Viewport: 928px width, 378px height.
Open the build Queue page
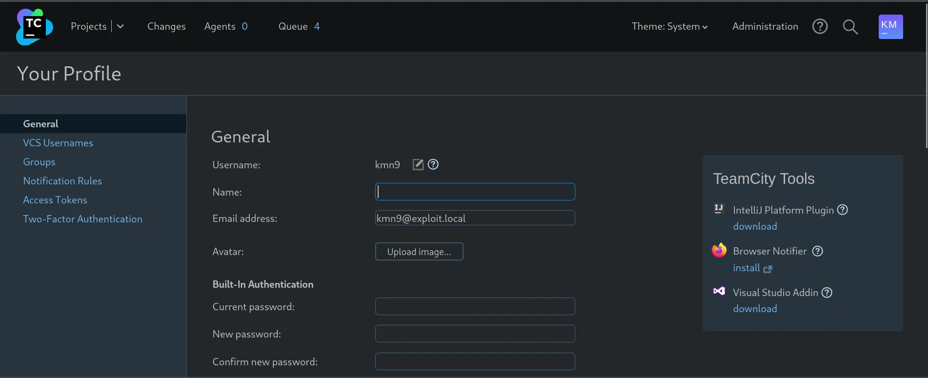tap(293, 26)
